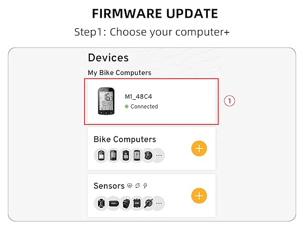The width and height of the screenshot is (304, 228).
Task: Show more sensors via ellipsis
Action: click(x=159, y=203)
